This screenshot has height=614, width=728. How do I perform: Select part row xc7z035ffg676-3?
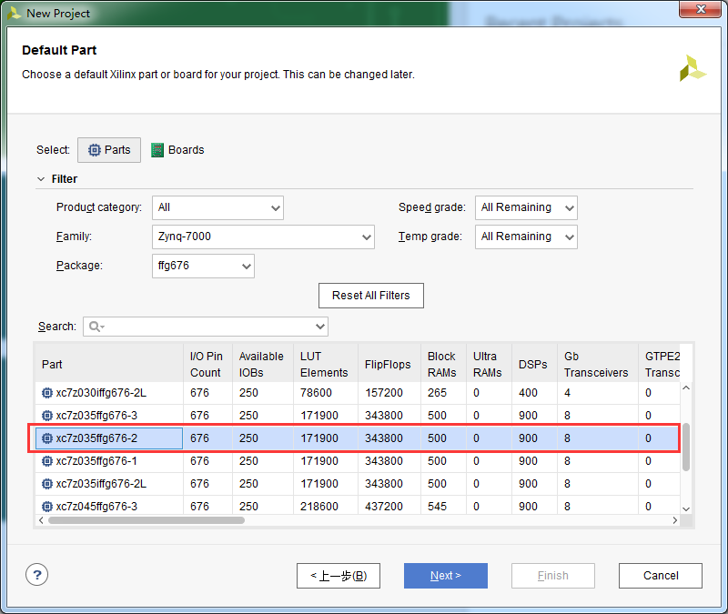358,416
